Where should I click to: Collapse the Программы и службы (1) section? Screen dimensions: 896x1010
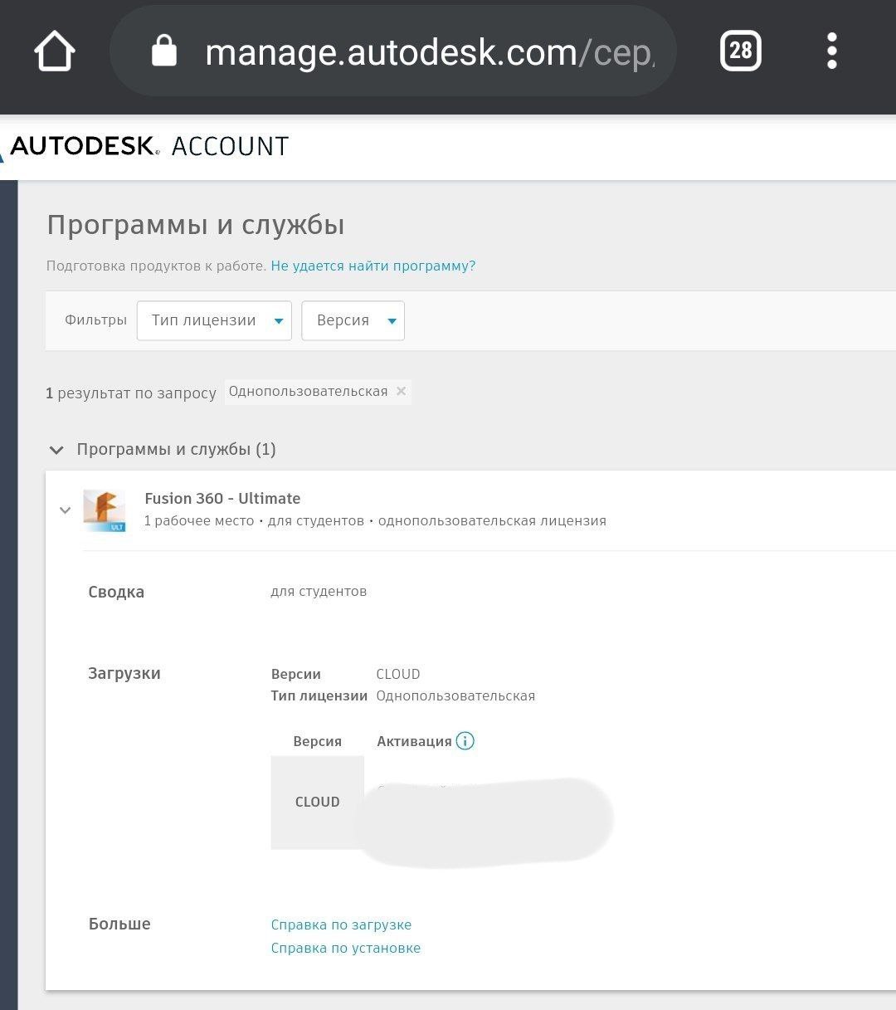point(56,450)
